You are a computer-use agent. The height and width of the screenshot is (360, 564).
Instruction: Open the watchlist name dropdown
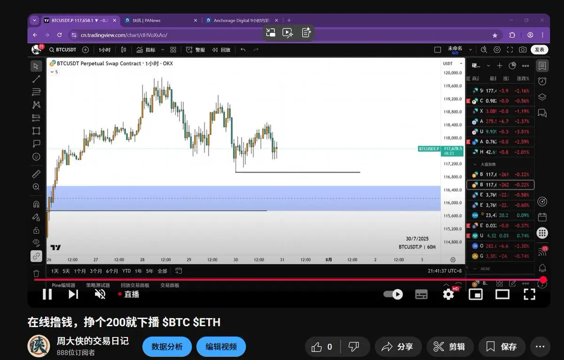tap(481, 66)
